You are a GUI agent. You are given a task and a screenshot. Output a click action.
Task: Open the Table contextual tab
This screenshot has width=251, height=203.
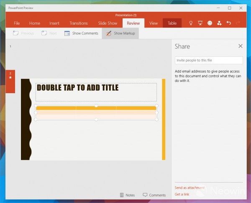172,23
